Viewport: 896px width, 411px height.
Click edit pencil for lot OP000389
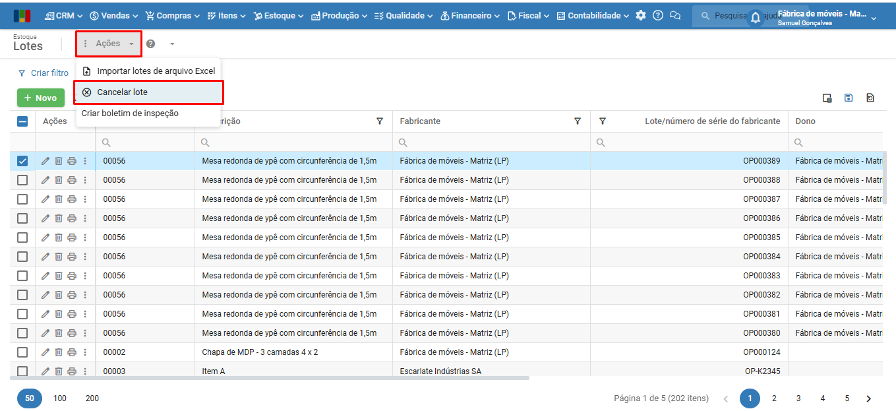click(45, 161)
